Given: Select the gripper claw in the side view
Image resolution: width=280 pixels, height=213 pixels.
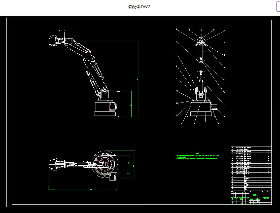Looking at the screenshot, I should pyautogui.click(x=53, y=41).
